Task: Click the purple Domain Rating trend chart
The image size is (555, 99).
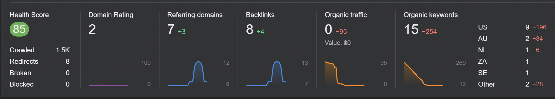Action: coord(109,85)
